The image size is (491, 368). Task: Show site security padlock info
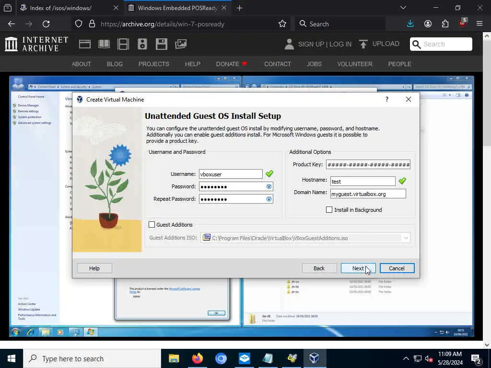[92, 24]
